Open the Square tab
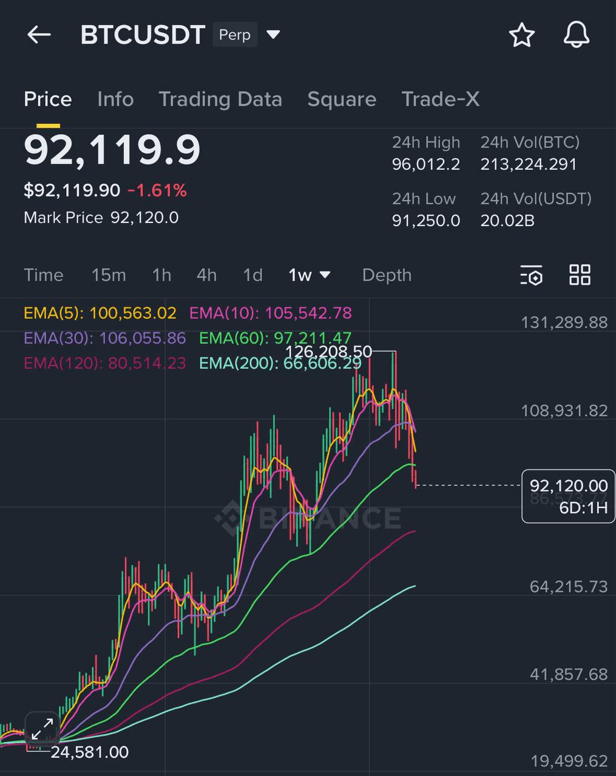Image resolution: width=616 pixels, height=776 pixels. point(342,99)
